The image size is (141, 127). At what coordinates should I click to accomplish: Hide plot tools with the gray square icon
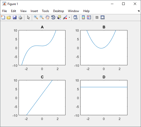[97, 17]
